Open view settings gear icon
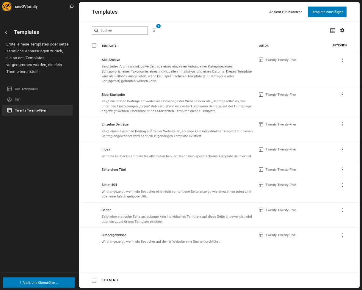The image size is (362, 290). click(342, 30)
